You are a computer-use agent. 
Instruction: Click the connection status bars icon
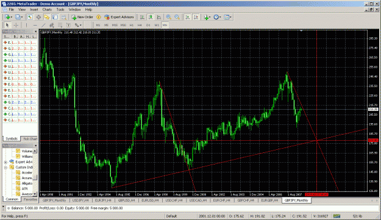coord(336,216)
